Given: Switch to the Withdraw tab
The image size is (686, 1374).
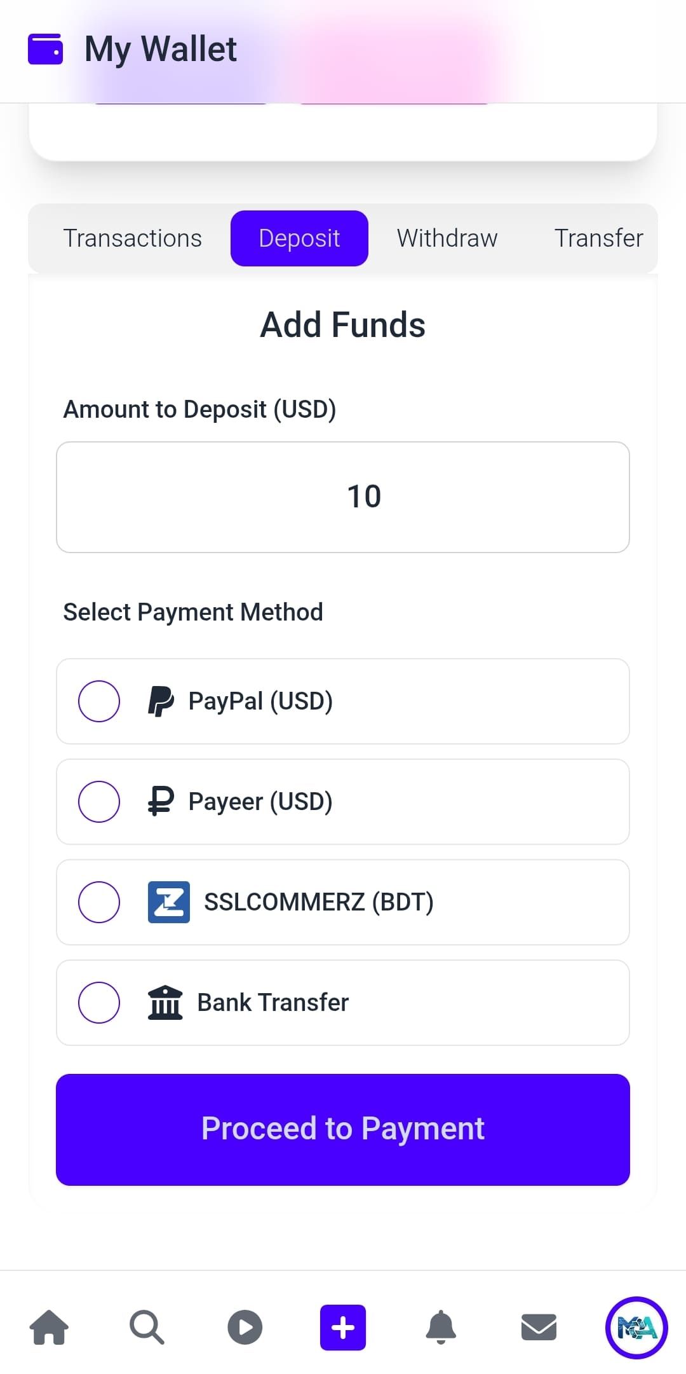Looking at the screenshot, I should click(447, 238).
